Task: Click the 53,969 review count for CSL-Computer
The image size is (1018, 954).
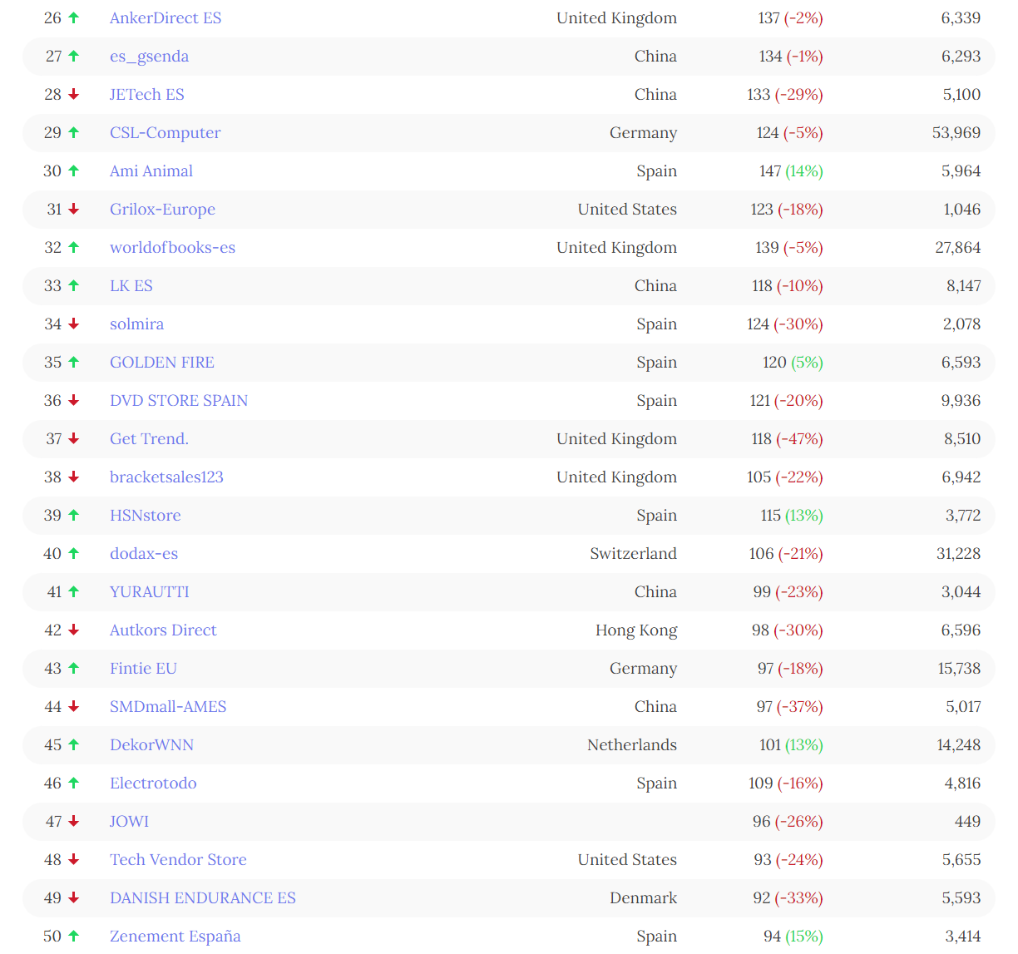Action: click(x=955, y=132)
